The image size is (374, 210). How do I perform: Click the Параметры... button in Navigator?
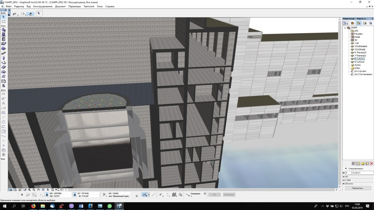point(358,188)
